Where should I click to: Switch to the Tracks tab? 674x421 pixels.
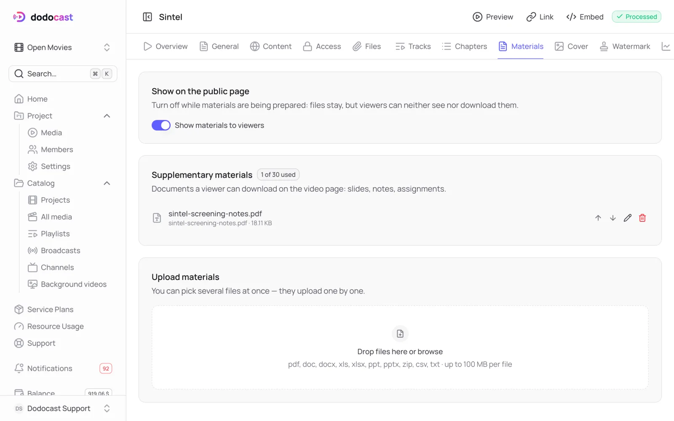point(413,46)
